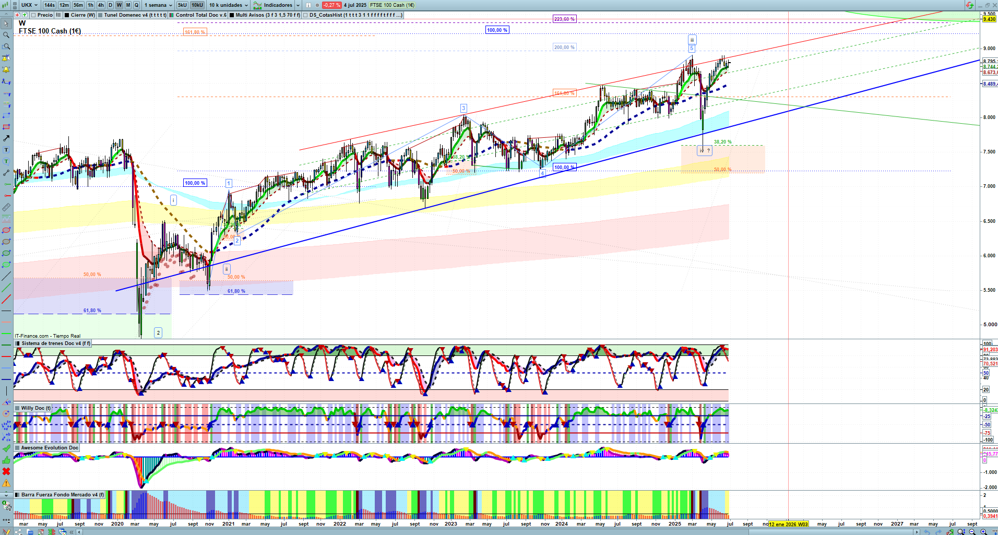Select the red diagonal line tool
Image resolution: width=998 pixels, height=535 pixels.
pos(6,299)
